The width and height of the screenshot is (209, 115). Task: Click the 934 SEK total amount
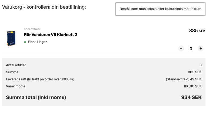[x=191, y=97]
